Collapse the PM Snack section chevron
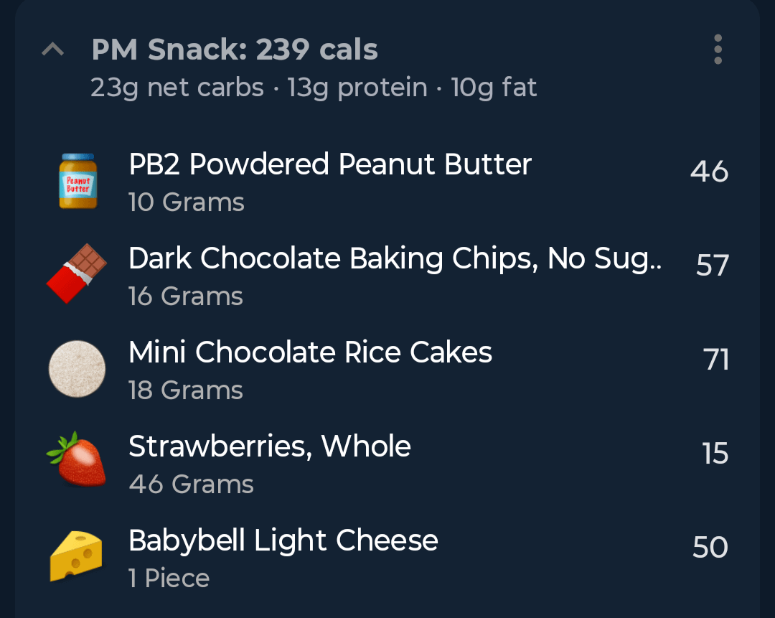 [53, 50]
